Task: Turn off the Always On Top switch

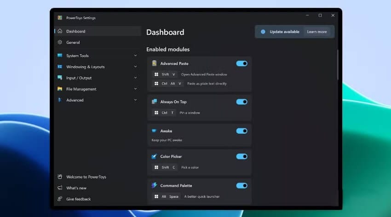Action: click(241, 102)
